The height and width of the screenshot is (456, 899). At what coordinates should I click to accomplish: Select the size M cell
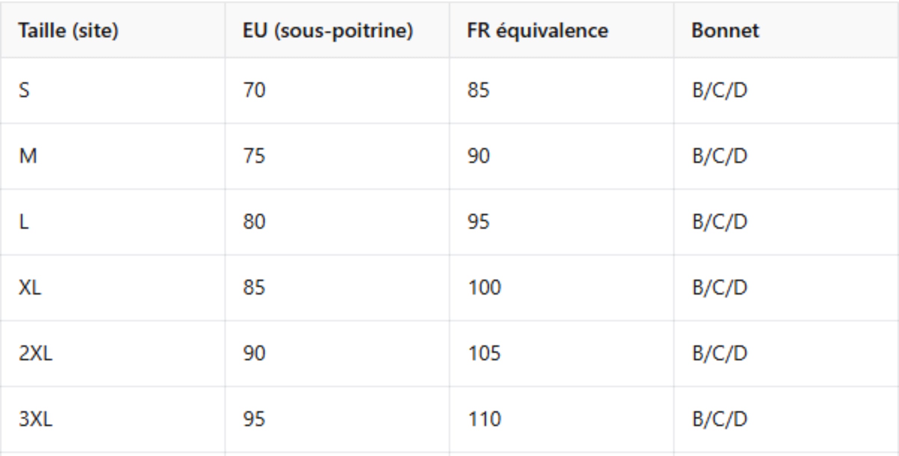pyautogui.click(x=113, y=156)
